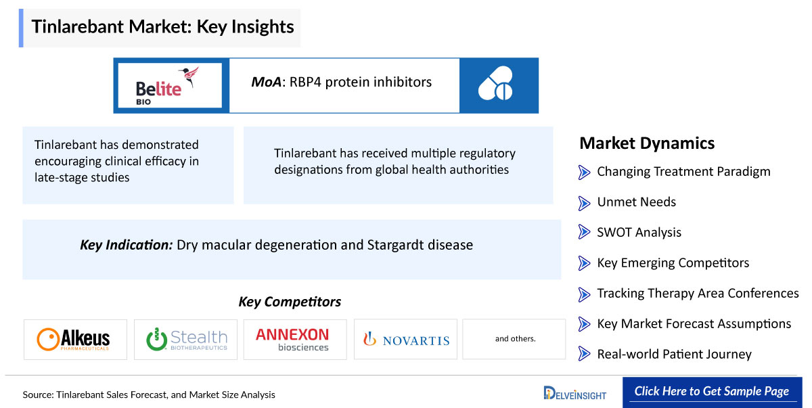812x408 pixels.
Task: Click Click Here to Get Sample Page button
Action: (712, 392)
